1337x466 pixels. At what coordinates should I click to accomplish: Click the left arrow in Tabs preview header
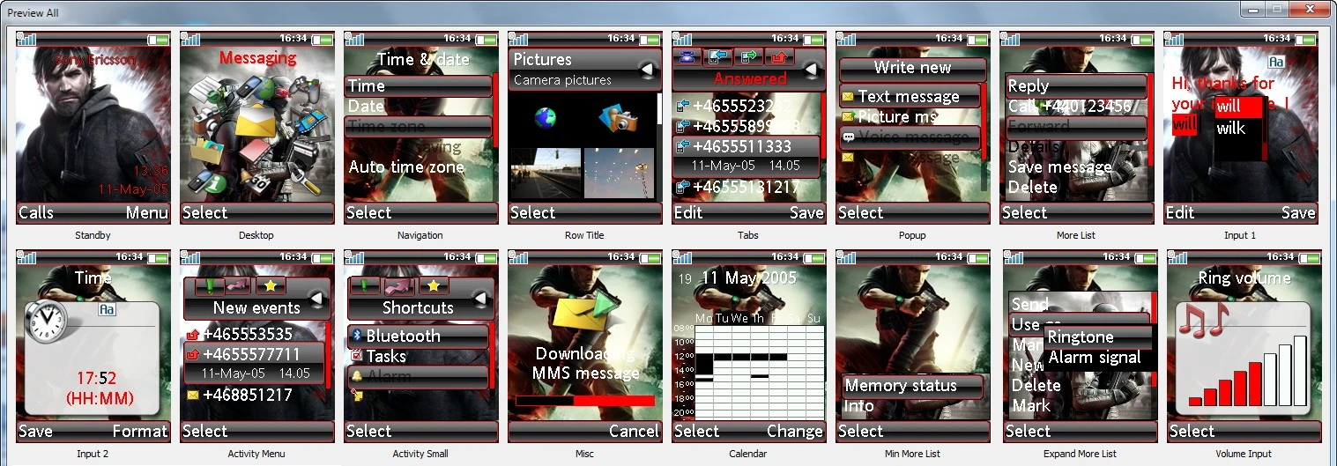coord(811,69)
